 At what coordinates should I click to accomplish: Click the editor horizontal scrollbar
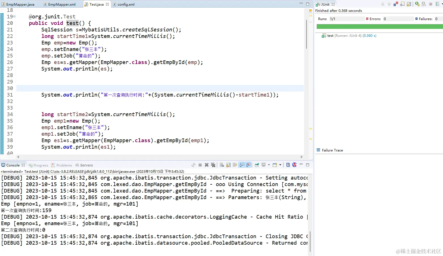click(x=160, y=157)
